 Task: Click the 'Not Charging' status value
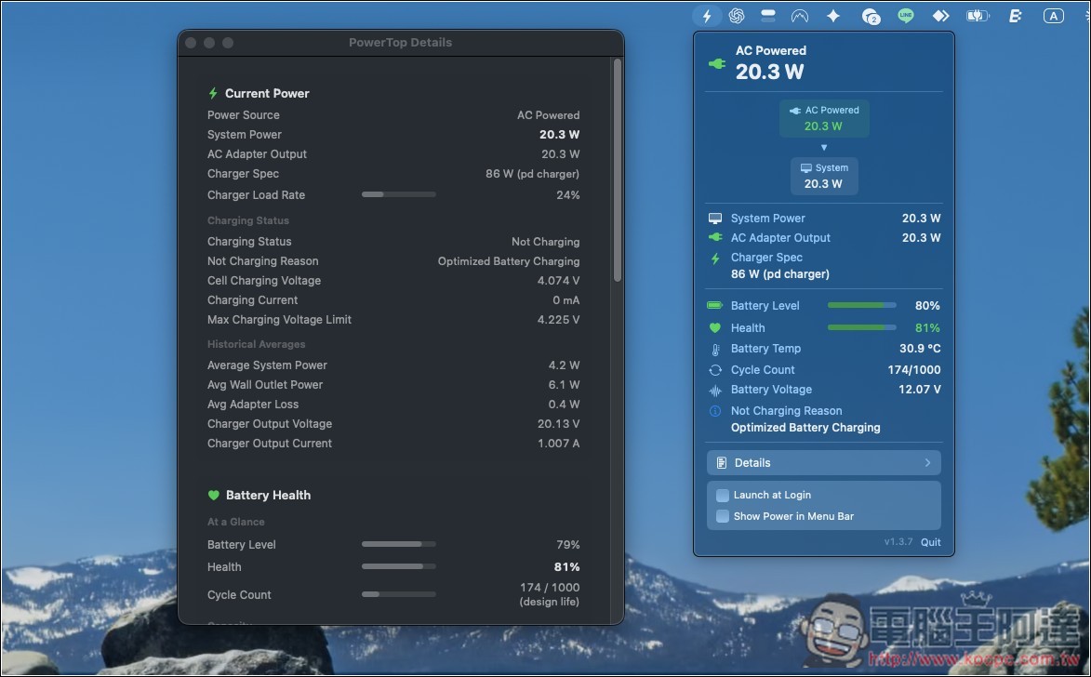(x=545, y=242)
